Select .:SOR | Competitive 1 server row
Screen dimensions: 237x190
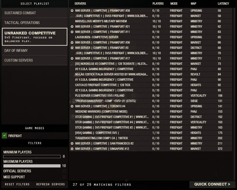point(151,16)
